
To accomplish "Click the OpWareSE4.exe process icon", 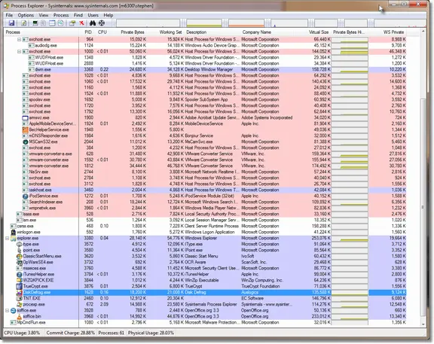I will coord(20,263).
